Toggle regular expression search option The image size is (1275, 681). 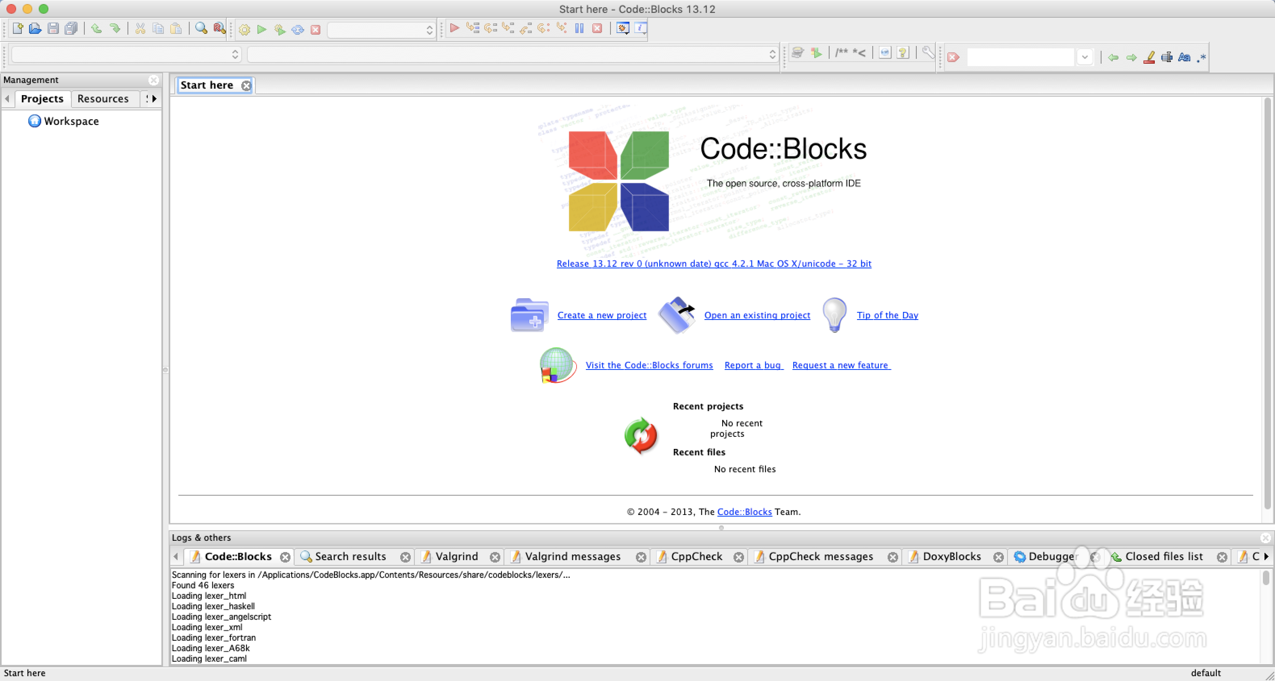click(1201, 58)
